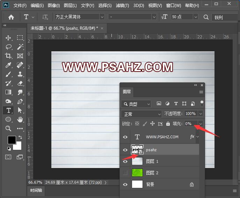Open the 不透明度 opacity dropdown arrow
Screen dimensions: 240x198
[201, 114]
